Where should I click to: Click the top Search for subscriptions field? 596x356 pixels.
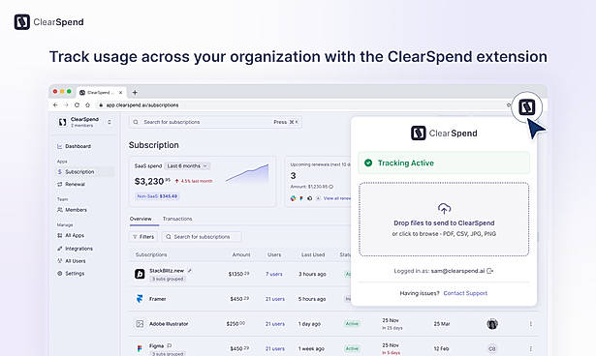(215, 122)
